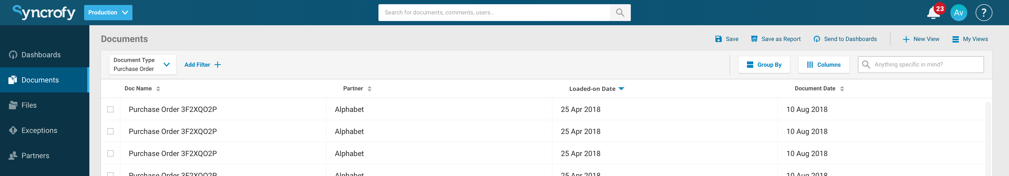Viewport: 1009px width, 176px height.
Task: Click the Group By button
Action: click(x=764, y=65)
